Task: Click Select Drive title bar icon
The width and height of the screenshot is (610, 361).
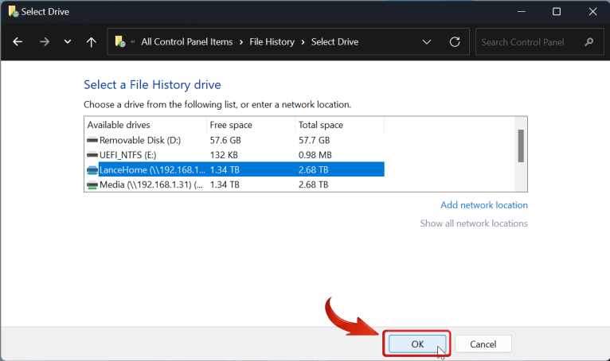Action: 14,11
